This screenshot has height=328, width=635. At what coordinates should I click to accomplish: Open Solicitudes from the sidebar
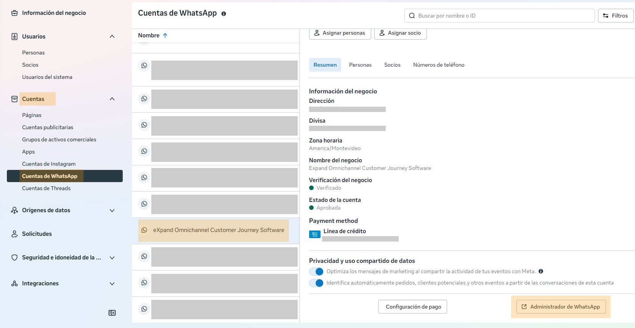[x=37, y=234]
